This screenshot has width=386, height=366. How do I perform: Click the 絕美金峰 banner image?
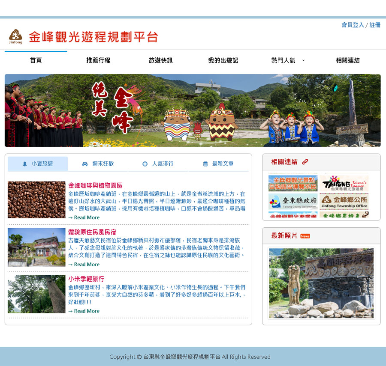click(193, 110)
